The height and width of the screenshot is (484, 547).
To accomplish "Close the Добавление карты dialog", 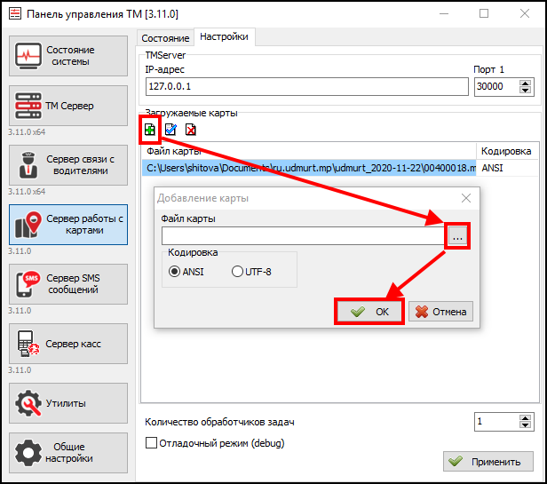I will tap(466, 198).
